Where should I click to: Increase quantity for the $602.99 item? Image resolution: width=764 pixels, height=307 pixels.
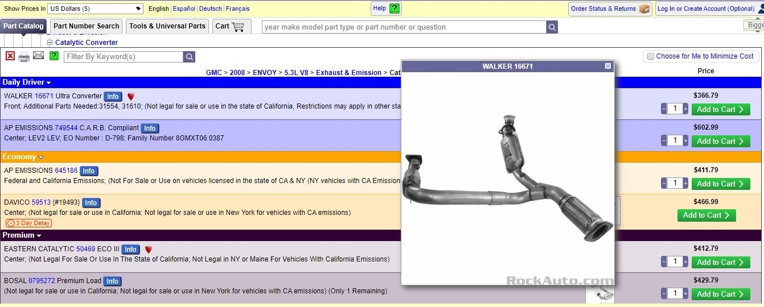(x=685, y=141)
